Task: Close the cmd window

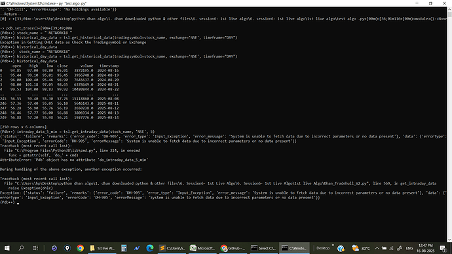Action: (x=444, y=3)
